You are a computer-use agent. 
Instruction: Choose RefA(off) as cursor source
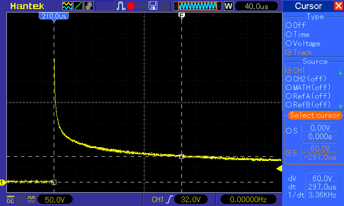(x=308, y=96)
